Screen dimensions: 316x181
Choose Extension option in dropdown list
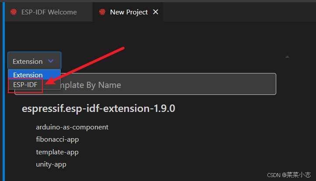[34, 75]
